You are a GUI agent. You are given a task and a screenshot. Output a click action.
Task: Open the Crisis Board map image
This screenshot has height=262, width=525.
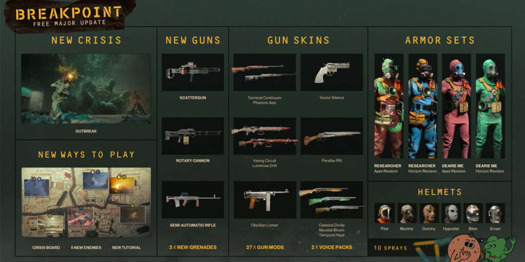click(86, 202)
